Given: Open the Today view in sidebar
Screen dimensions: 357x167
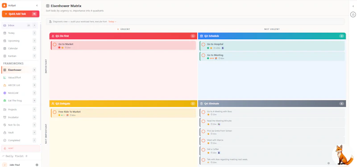Looking at the screenshot, I should tap(20, 33).
